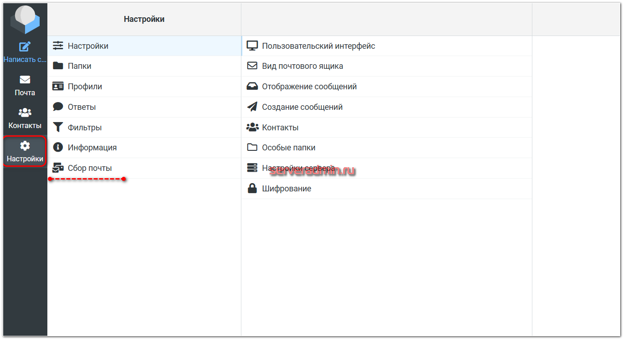This screenshot has height=339, width=623.
Task: Click the padlock icon for Шифрование
Action: click(x=252, y=189)
